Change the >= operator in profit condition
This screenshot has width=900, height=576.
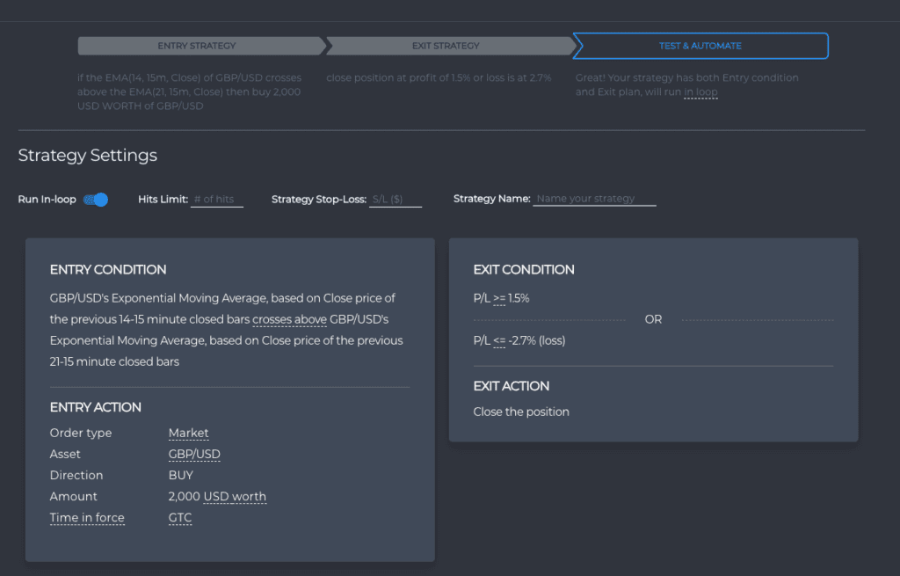pyautogui.click(x=499, y=299)
